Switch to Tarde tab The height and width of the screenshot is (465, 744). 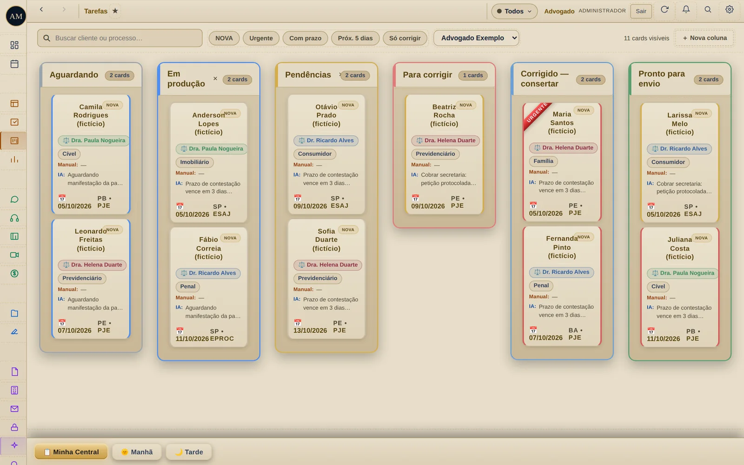click(x=189, y=452)
